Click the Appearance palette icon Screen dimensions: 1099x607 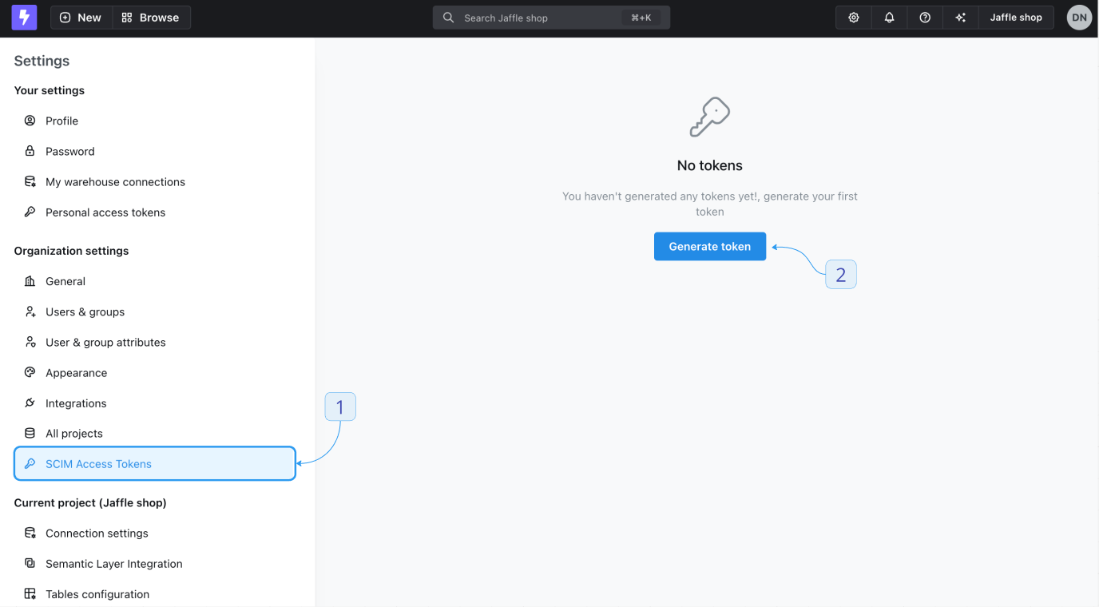(30, 372)
